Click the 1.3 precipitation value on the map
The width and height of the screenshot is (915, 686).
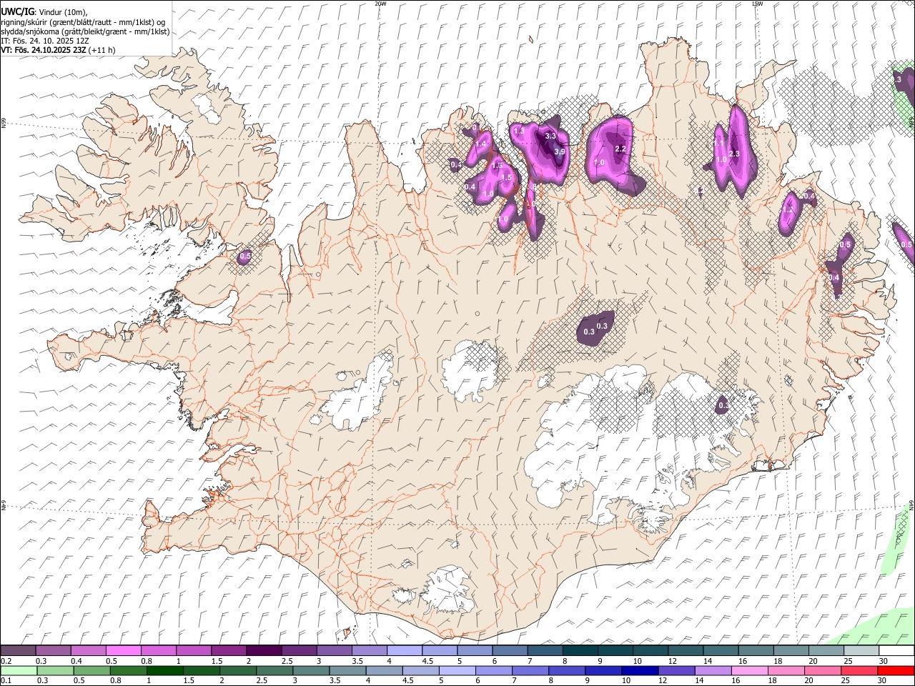coord(519,131)
